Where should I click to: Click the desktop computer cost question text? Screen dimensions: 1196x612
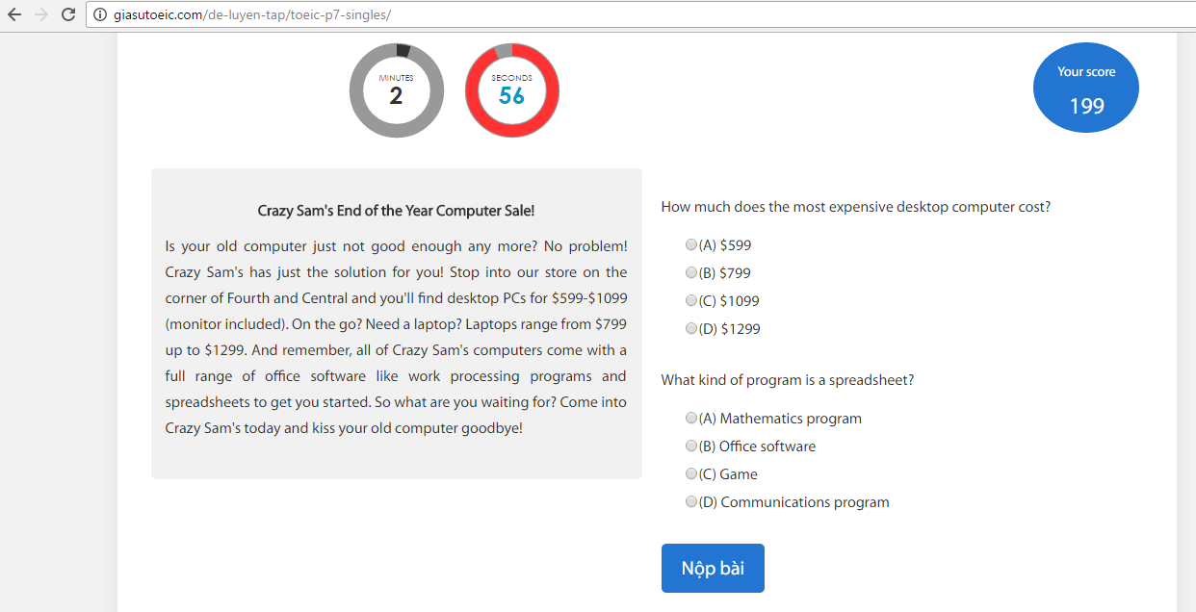pos(855,207)
